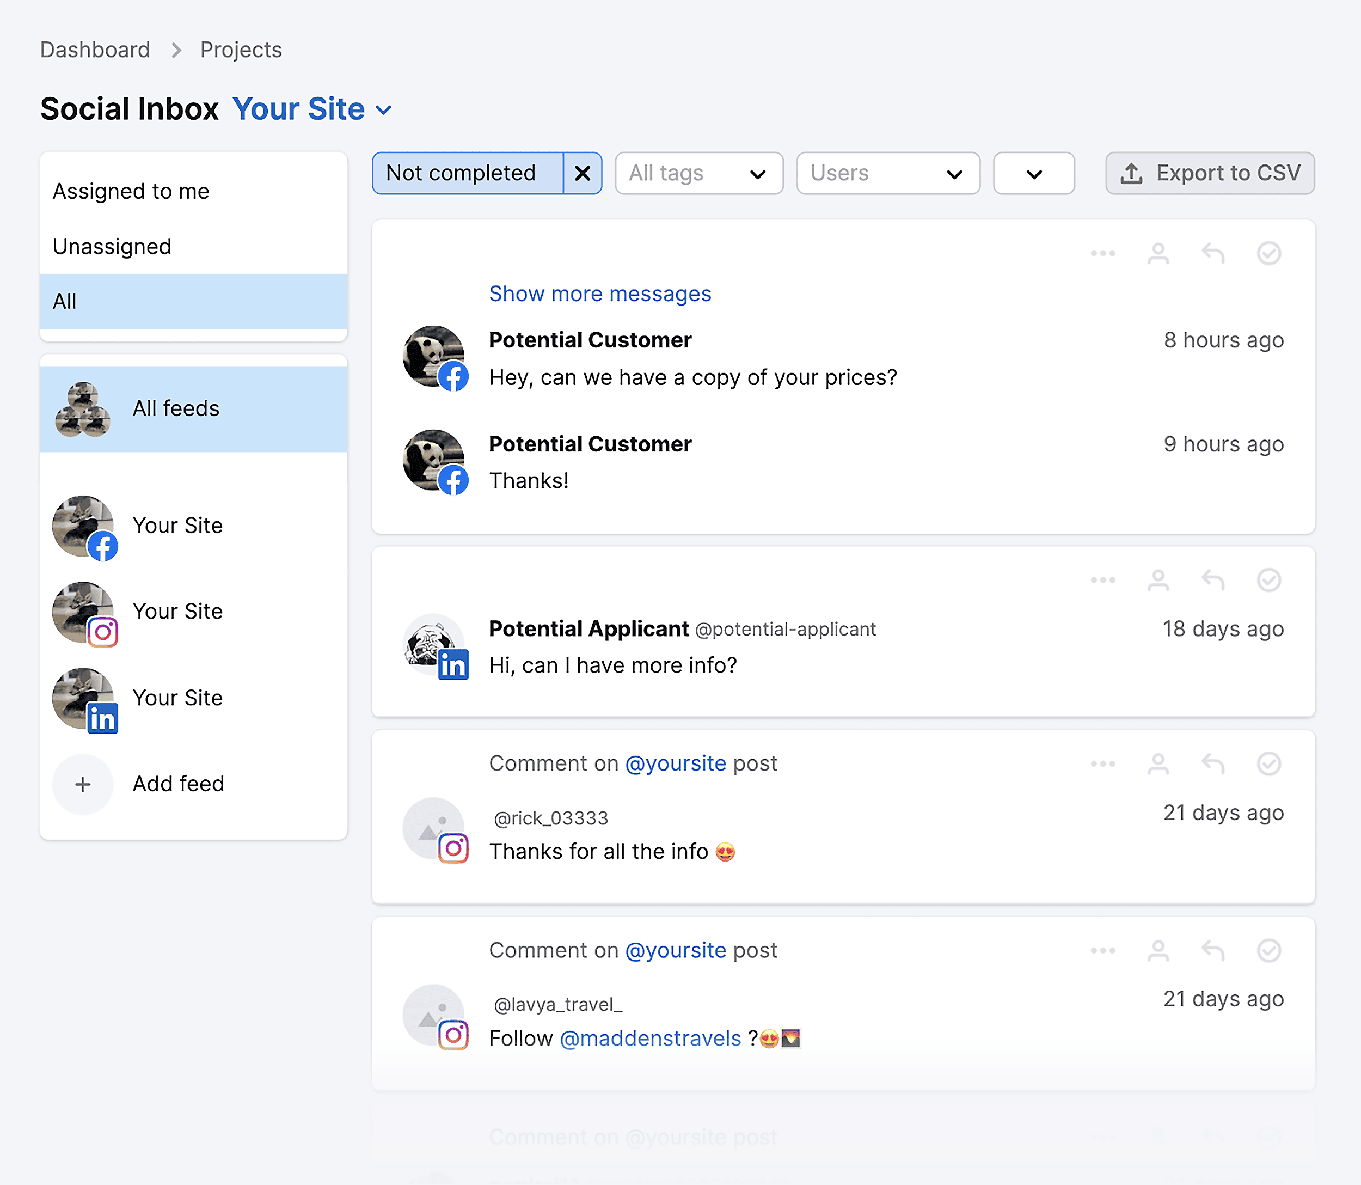1361x1185 pixels.
Task: Open the Your Site project selector chevron
Action: (383, 110)
